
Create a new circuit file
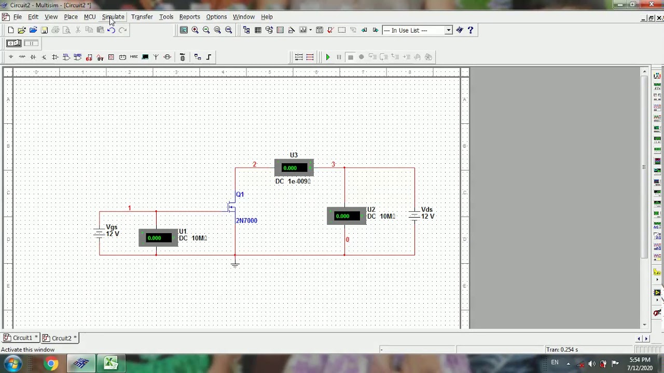(10, 30)
